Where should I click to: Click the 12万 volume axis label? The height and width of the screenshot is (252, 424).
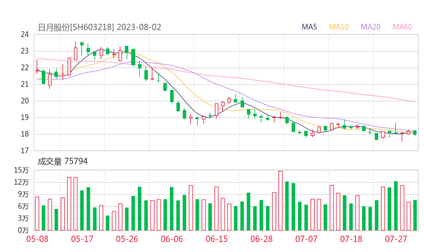[21, 182]
